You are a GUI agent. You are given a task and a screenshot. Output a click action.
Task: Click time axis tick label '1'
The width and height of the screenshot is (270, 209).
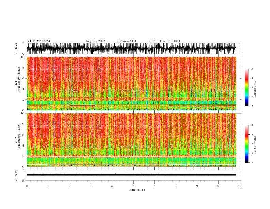(x=48, y=186)
